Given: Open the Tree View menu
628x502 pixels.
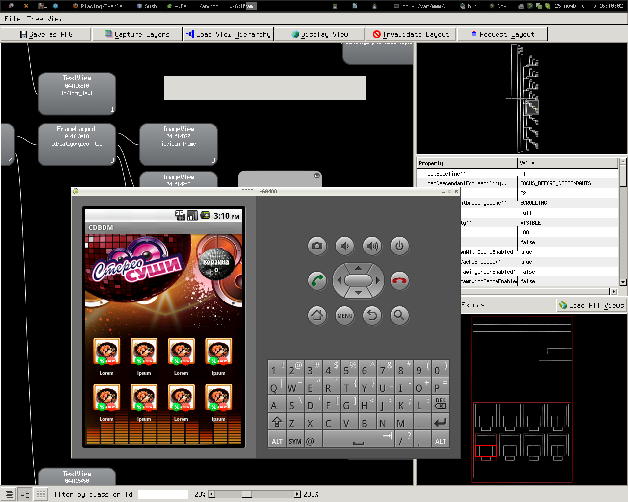Looking at the screenshot, I should (x=45, y=19).
